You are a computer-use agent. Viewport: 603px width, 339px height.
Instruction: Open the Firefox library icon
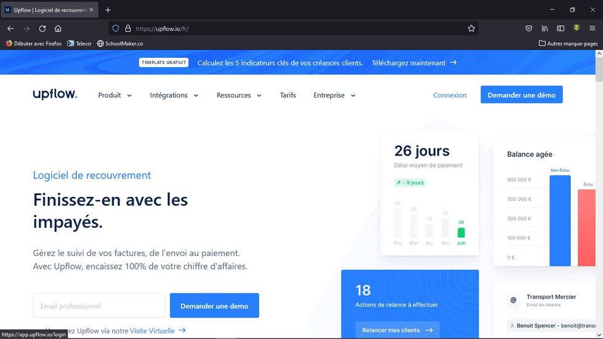pos(545,29)
